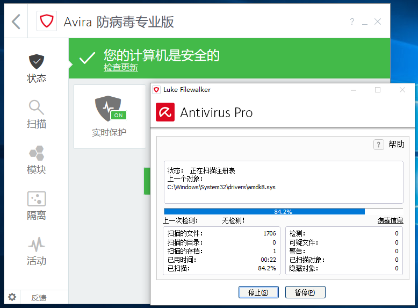418x308 pixels.
Task: Open the 扫描 scan section in the sidebar
Action: point(37,114)
